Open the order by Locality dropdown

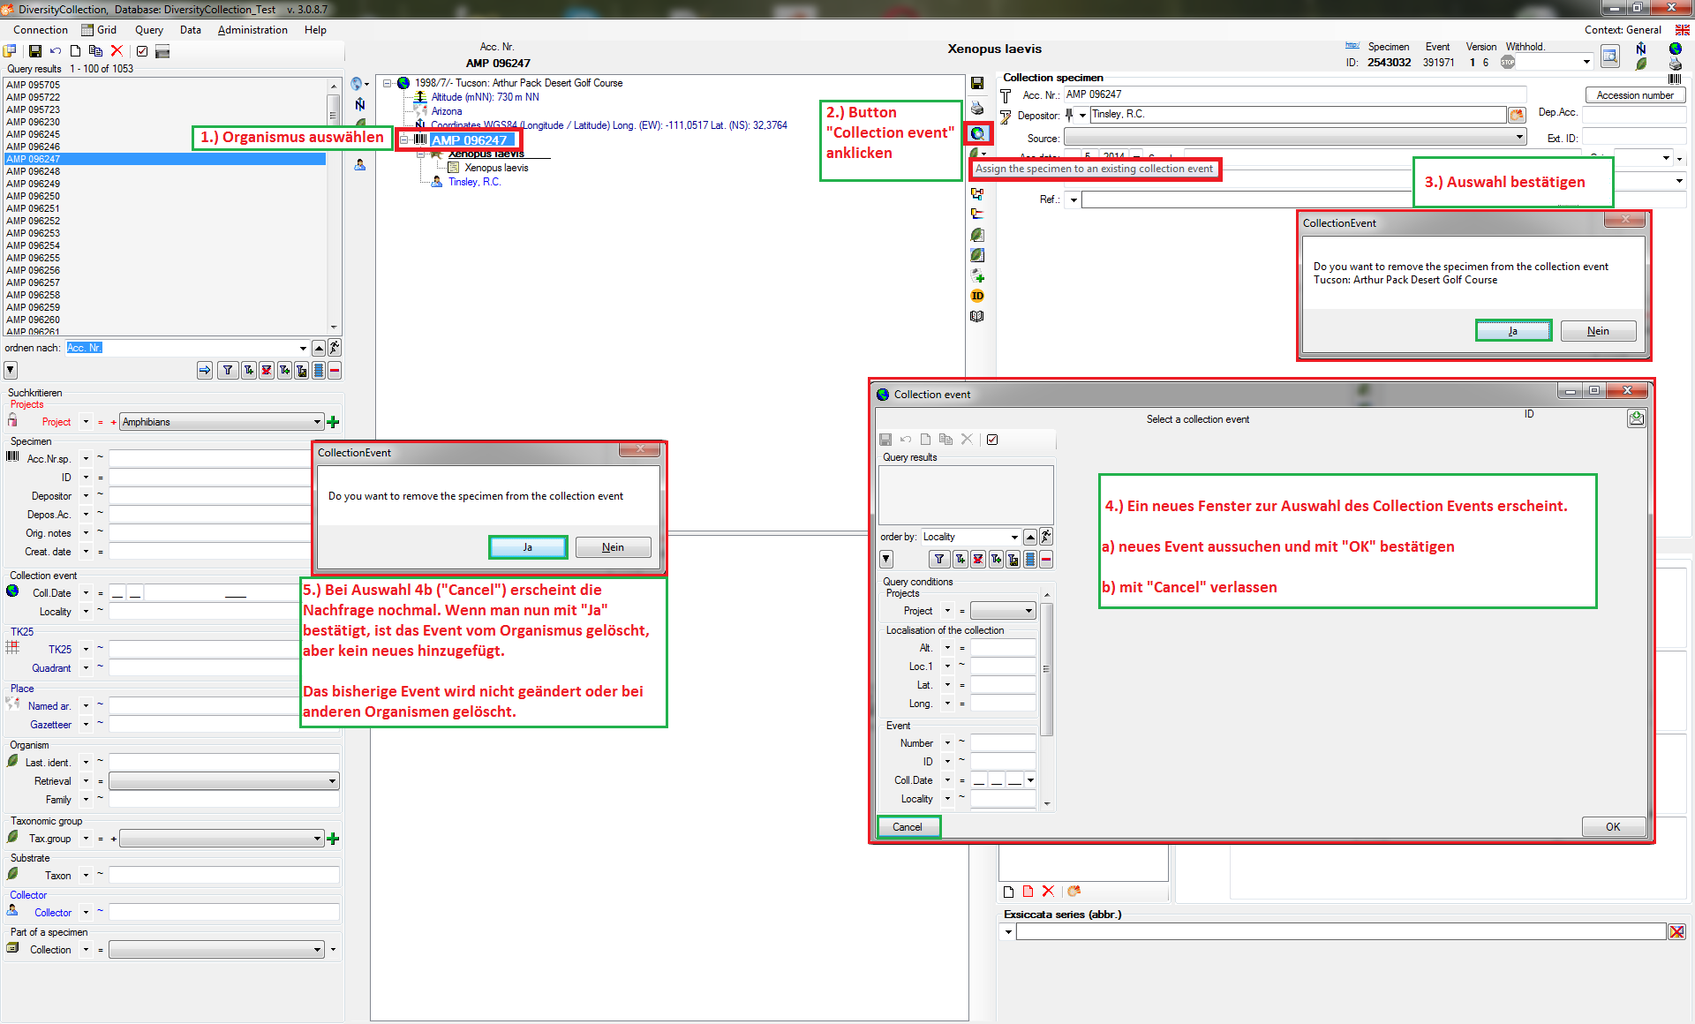1014,537
